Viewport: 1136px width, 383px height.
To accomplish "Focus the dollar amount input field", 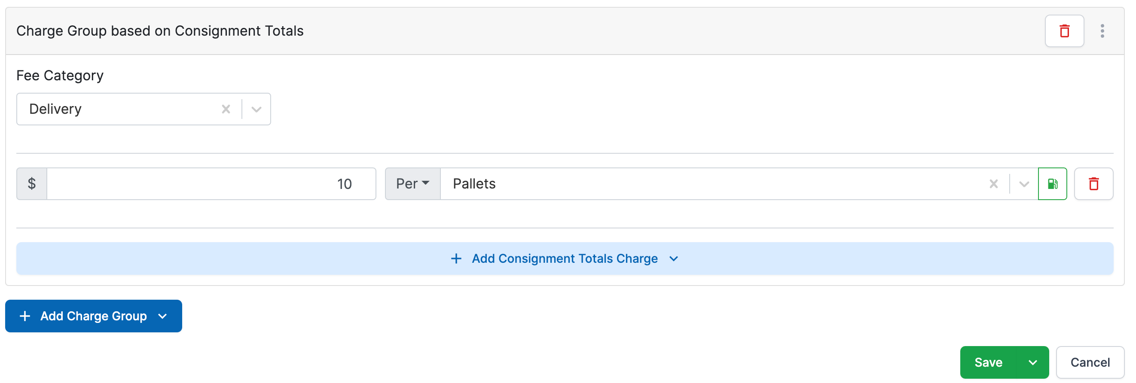I will coord(211,184).
